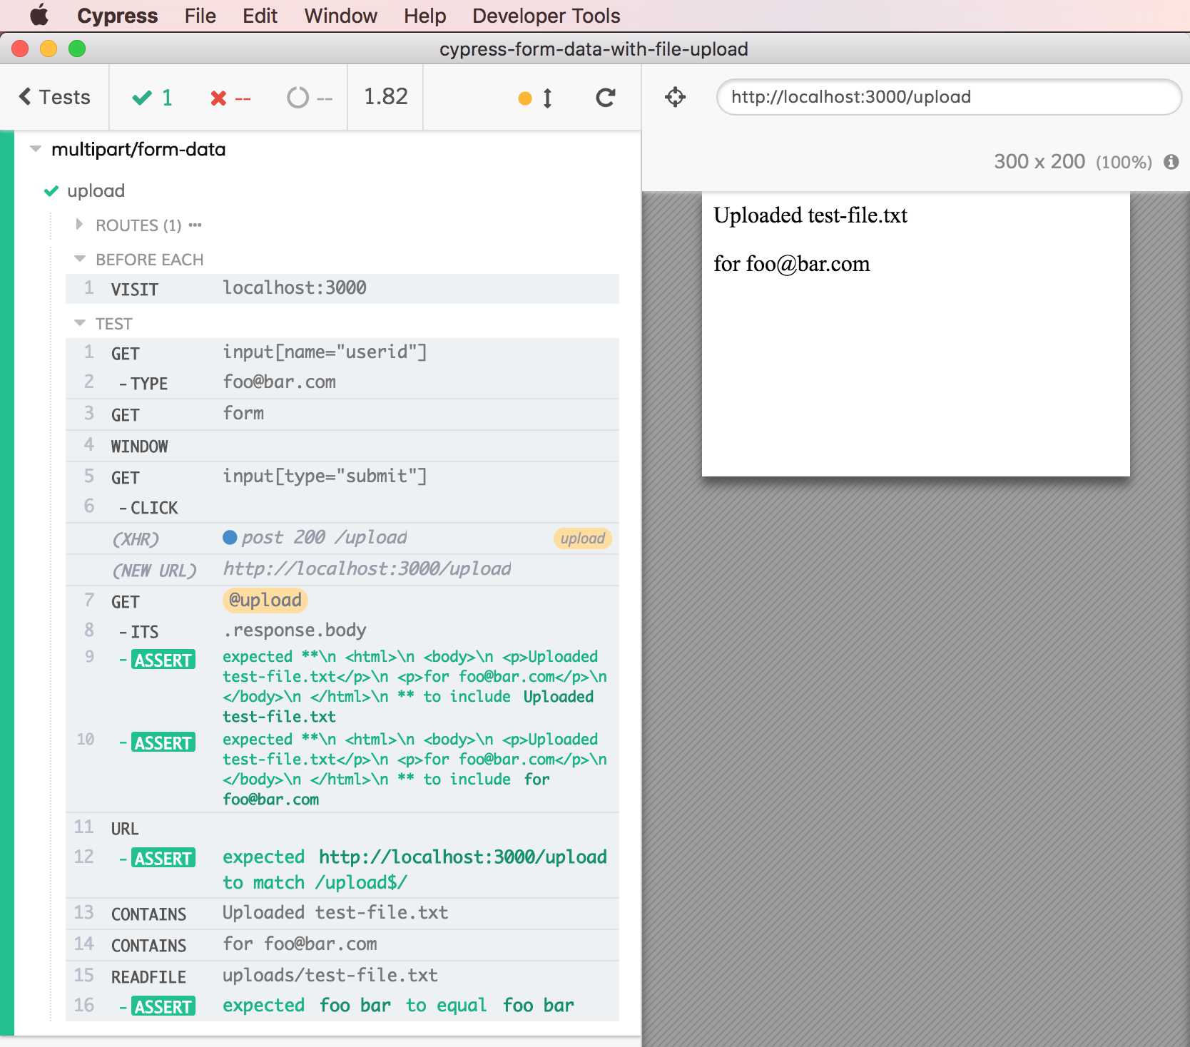Select the ITS .response.body command

342,631
